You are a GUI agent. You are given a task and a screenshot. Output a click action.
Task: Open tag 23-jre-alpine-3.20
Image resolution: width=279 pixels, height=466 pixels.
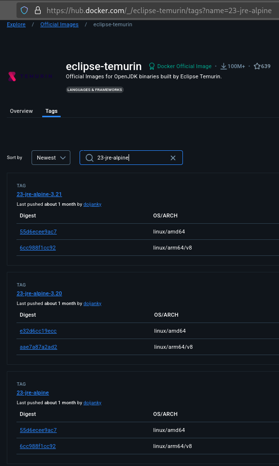tap(39, 294)
